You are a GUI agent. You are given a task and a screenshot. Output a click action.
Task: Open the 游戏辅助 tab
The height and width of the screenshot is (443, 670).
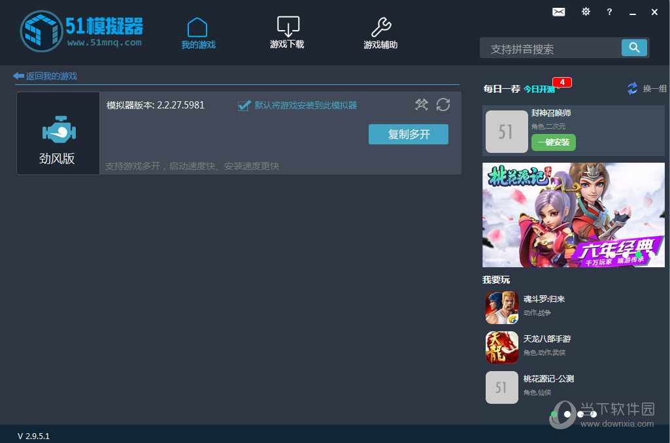380,33
